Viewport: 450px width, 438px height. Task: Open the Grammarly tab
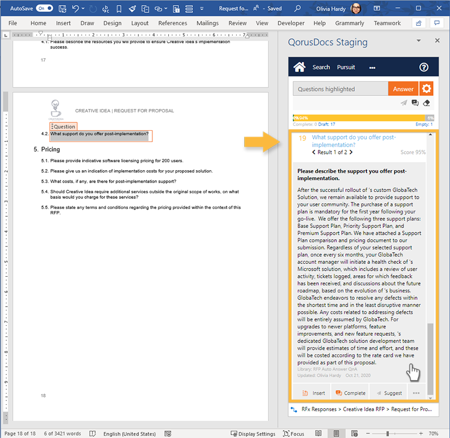click(349, 23)
